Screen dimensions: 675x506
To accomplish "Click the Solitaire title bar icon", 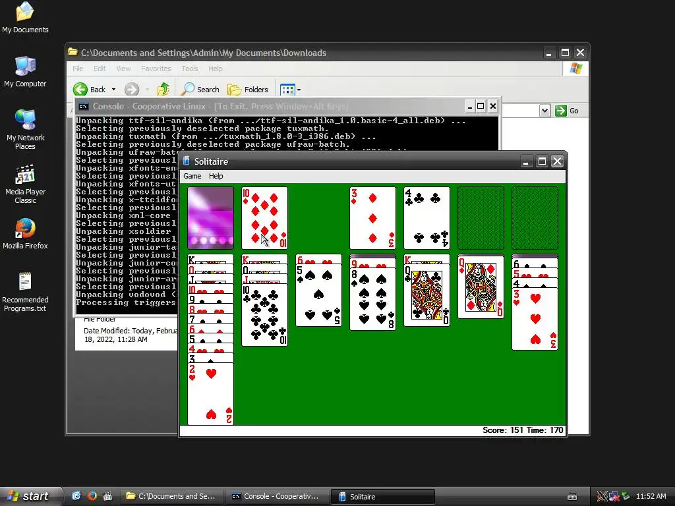I will 187,161.
